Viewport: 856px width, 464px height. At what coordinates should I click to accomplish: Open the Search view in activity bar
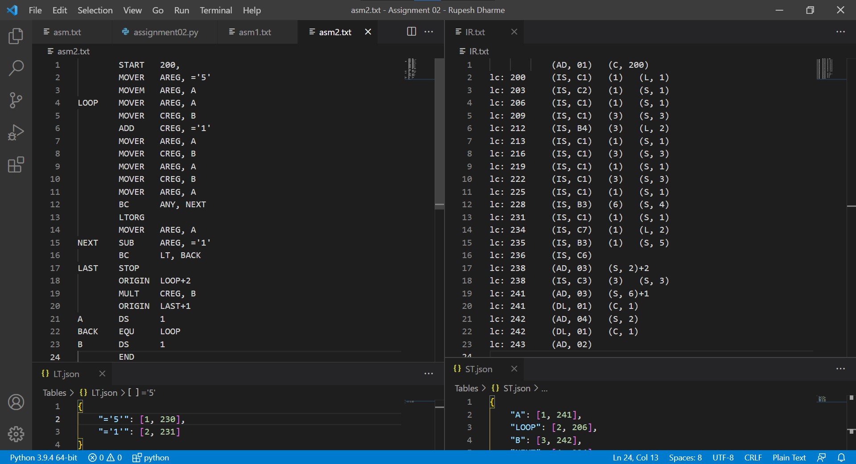click(16, 68)
